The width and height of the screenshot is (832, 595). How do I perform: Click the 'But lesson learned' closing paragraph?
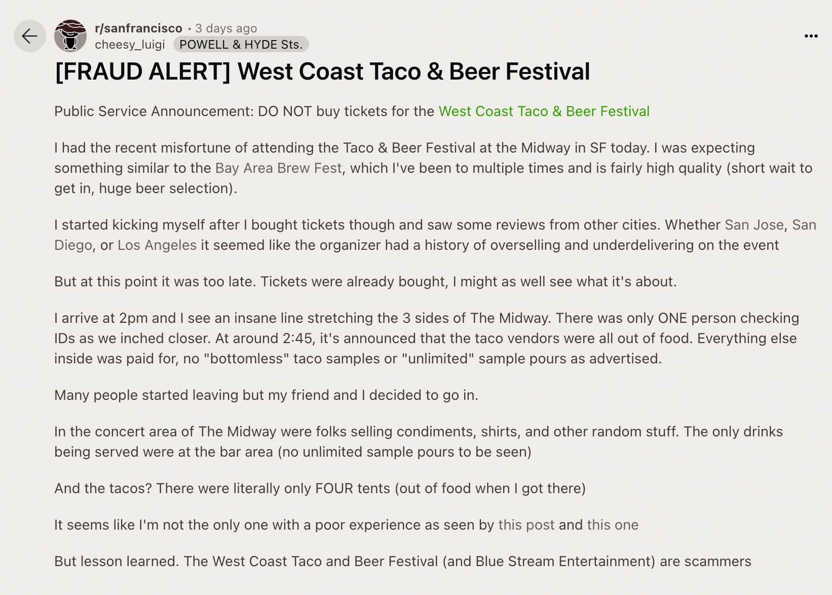pyautogui.click(x=402, y=562)
